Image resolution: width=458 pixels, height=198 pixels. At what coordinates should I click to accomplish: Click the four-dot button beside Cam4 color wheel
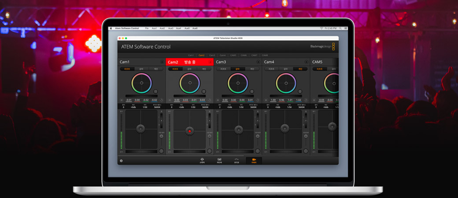(x=300, y=91)
